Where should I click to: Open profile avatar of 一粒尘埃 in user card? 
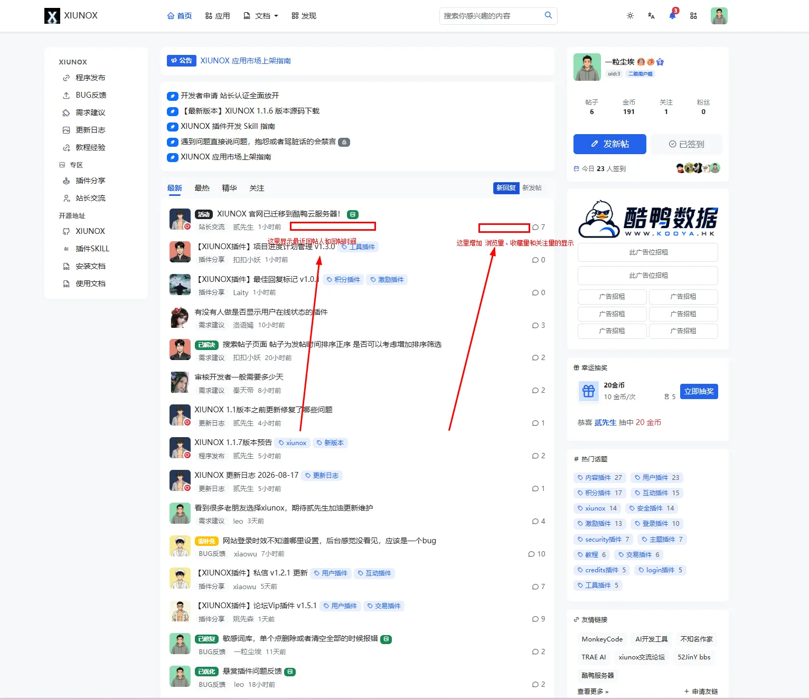(x=587, y=67)
